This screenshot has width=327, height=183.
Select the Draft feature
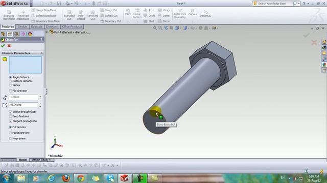[149, 16]
